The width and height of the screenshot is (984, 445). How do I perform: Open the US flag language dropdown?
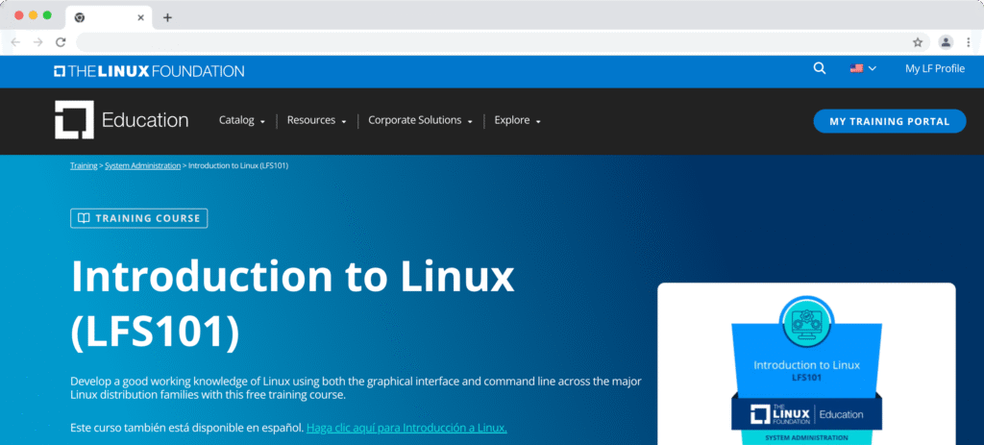pos(863,68)
